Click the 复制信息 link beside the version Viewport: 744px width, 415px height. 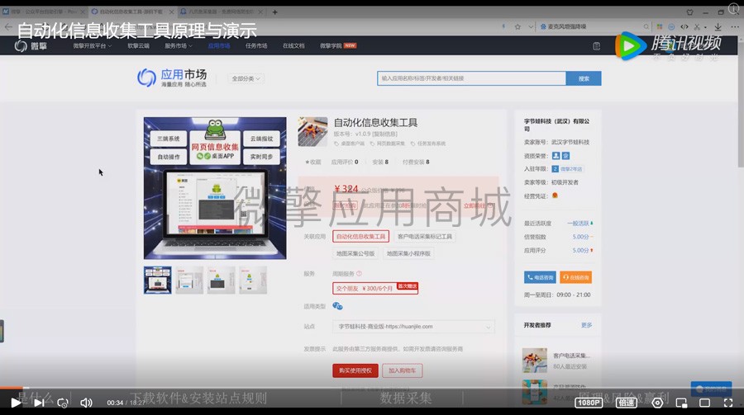[385, 134]
